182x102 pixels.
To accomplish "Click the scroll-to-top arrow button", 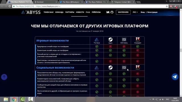I will (x=4, y=77).
